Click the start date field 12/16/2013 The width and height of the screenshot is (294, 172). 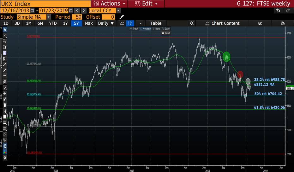coord(15,10)
